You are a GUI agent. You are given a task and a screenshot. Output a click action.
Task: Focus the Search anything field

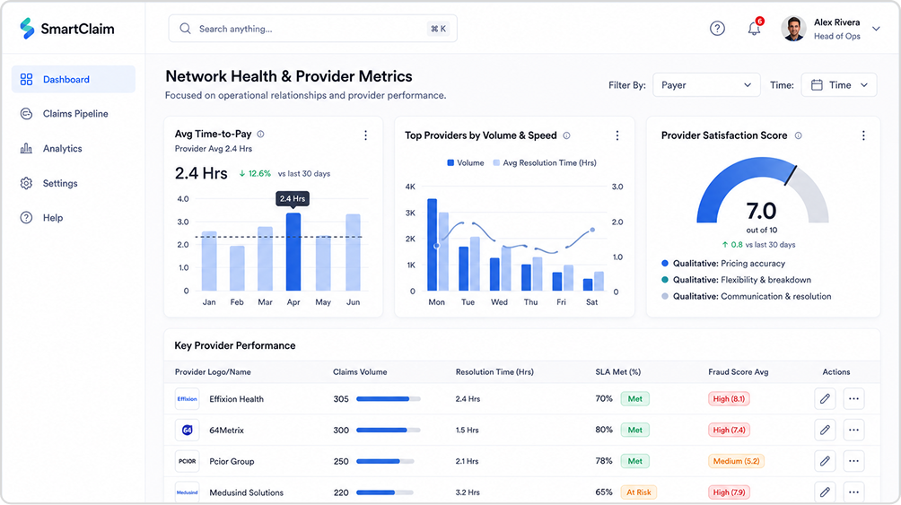[312, 29]
